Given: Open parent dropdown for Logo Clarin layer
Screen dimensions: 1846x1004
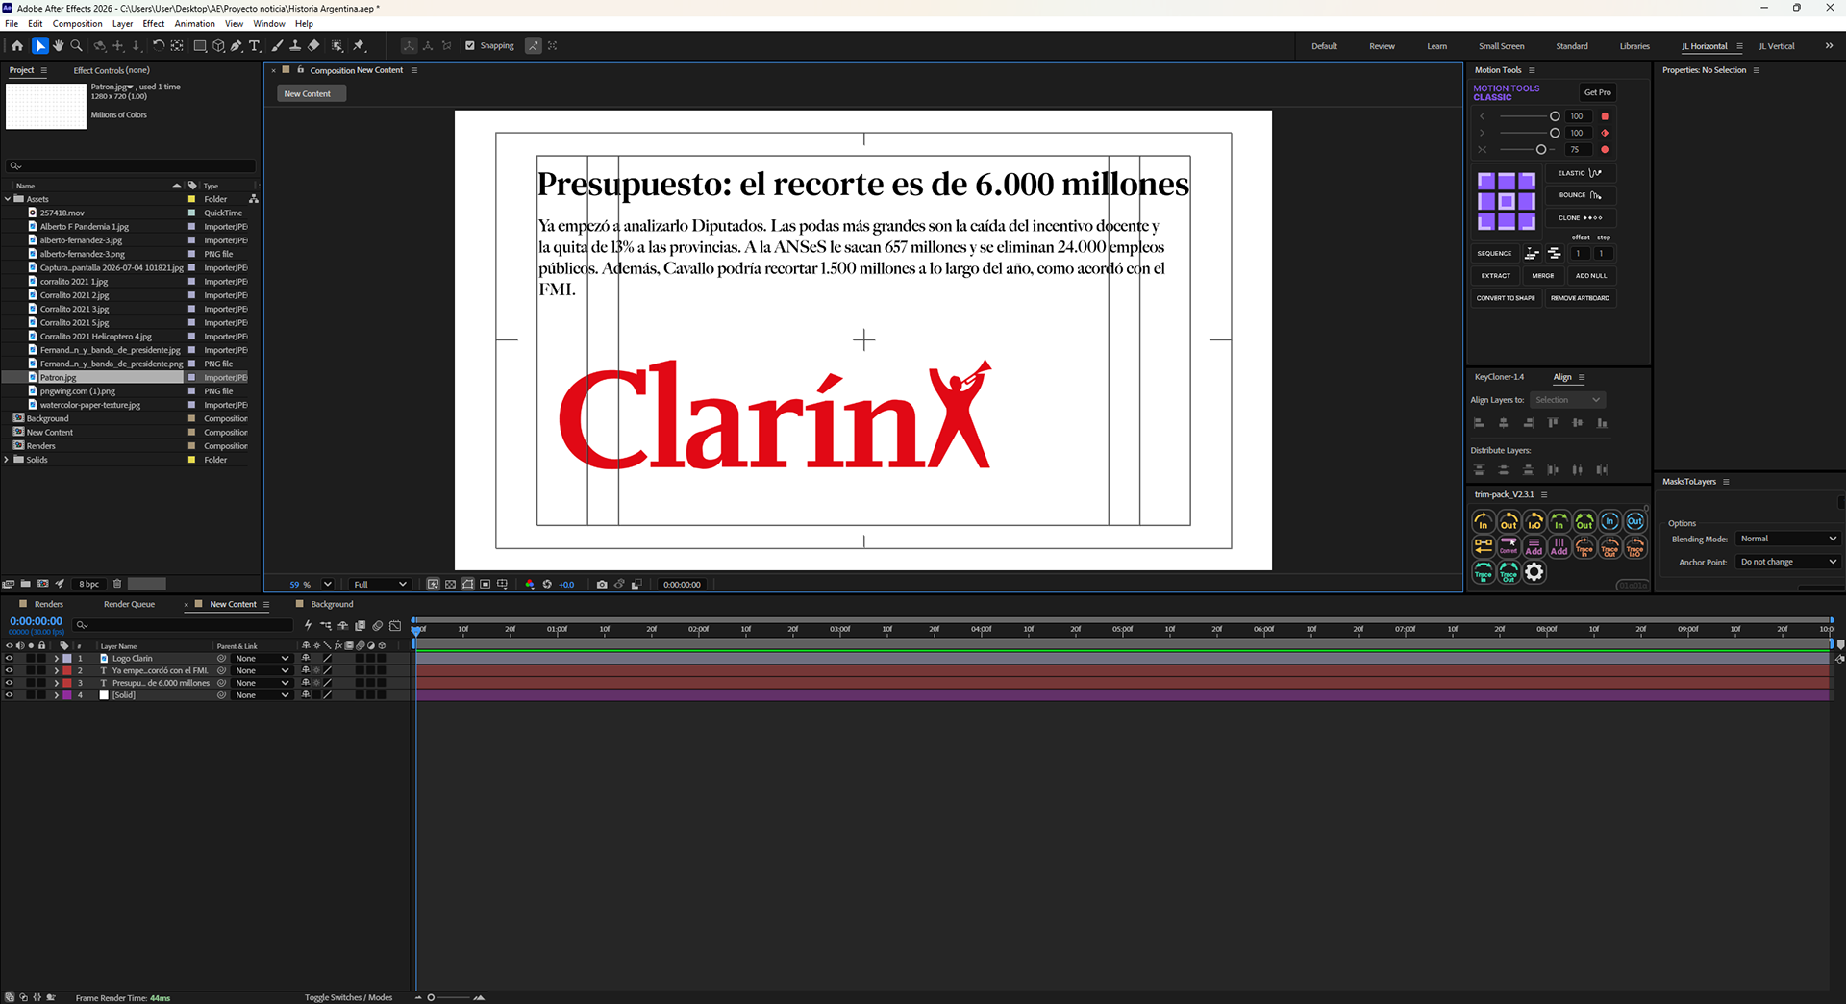Looking at the screenshot, I should point(262,659).
